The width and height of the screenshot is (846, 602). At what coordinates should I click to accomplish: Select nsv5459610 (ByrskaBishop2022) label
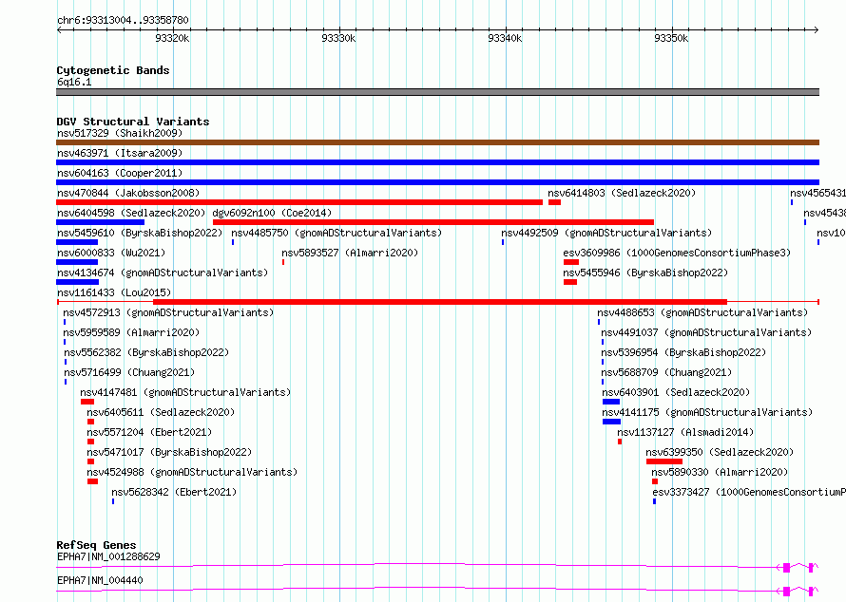pyautogui.click(x=140, y=233)
